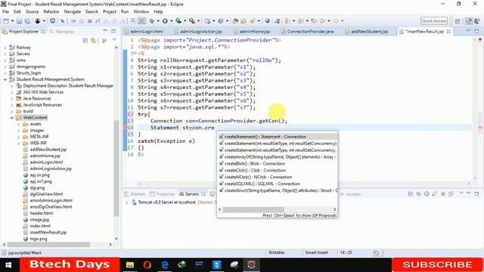The width and height of the screenshot is (484, 272).
Task: Expand the Java Resources node
Action: click(x=12, y=98)
